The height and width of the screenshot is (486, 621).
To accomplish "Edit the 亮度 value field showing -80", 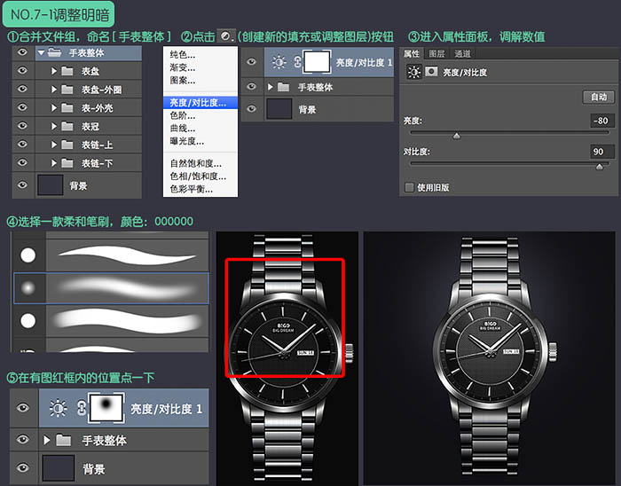I will (x=602, y=121).
